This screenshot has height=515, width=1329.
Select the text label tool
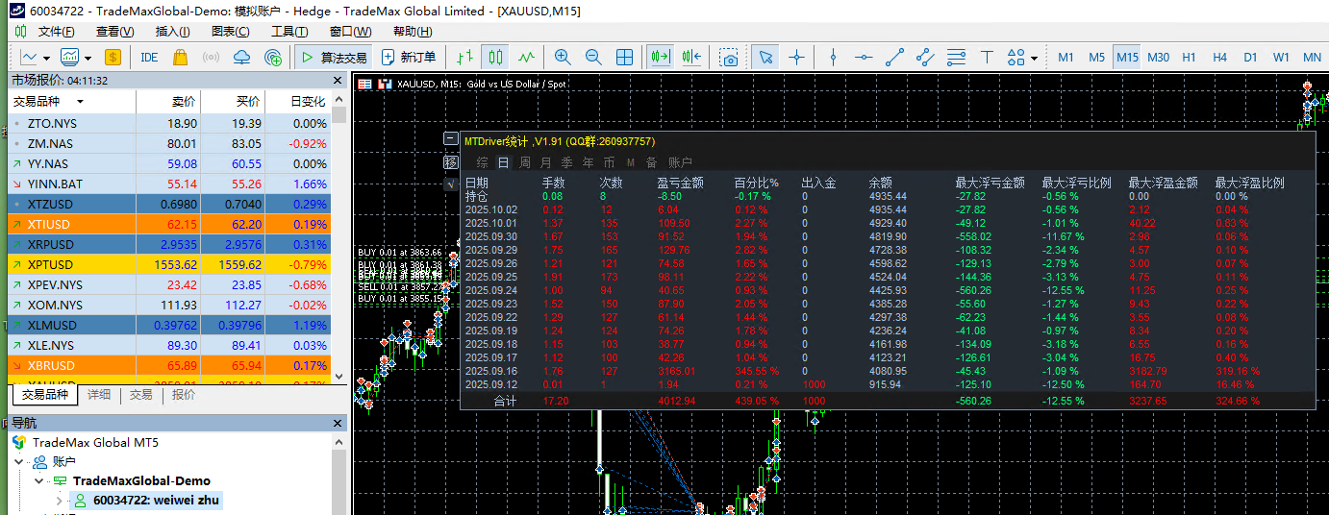(x=987, y=58)
